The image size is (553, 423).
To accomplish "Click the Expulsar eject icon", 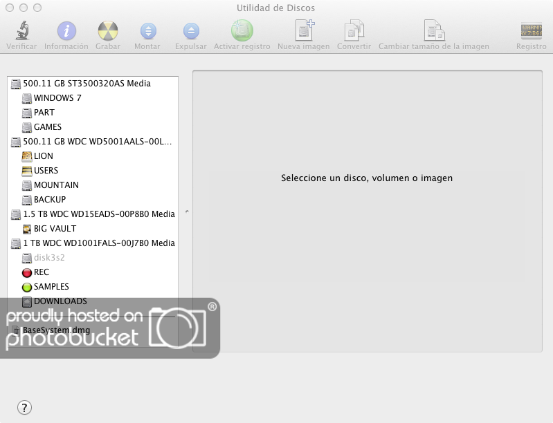I will (191, 31).
